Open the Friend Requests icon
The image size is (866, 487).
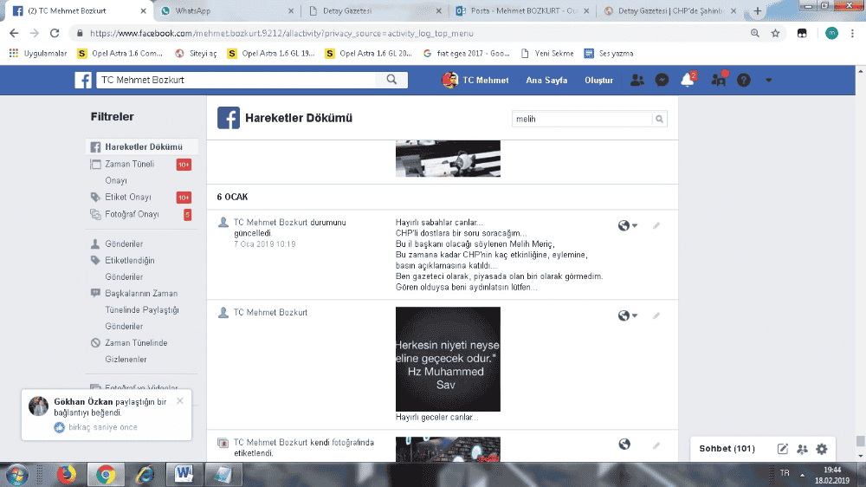637,80
